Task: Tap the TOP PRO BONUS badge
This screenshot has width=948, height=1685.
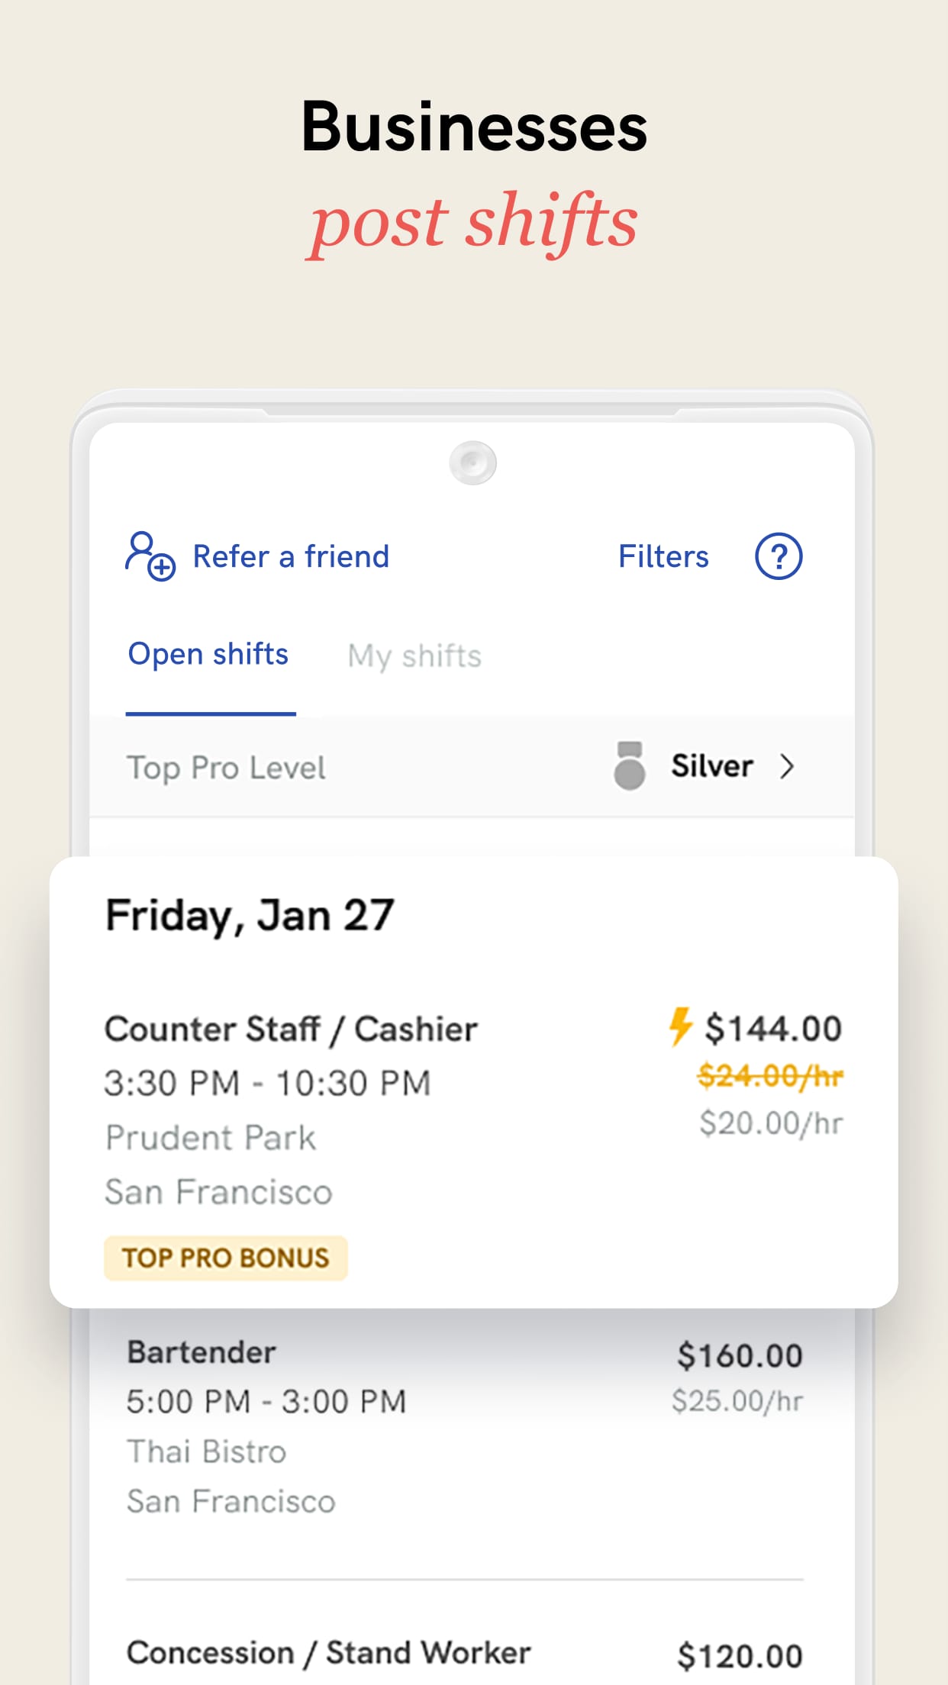Action: point(226,1258)
